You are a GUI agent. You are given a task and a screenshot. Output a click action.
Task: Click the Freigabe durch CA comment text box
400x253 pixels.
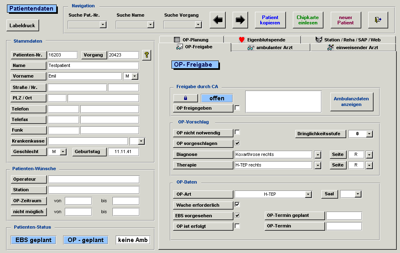pyautogui.click(x=284, y=102)
